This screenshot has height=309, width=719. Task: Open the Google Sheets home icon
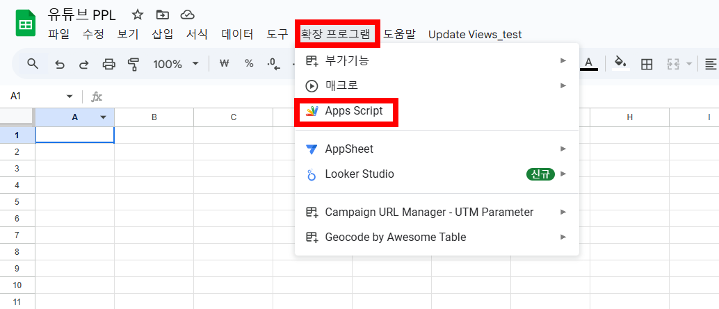(25, 24)
